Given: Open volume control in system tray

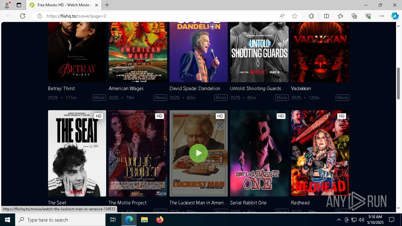Looking at the screenshot, I should point(361,220).
